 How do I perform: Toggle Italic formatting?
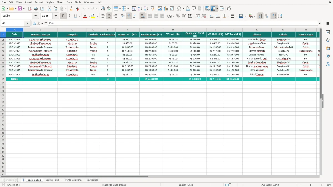tap(69, 16)
